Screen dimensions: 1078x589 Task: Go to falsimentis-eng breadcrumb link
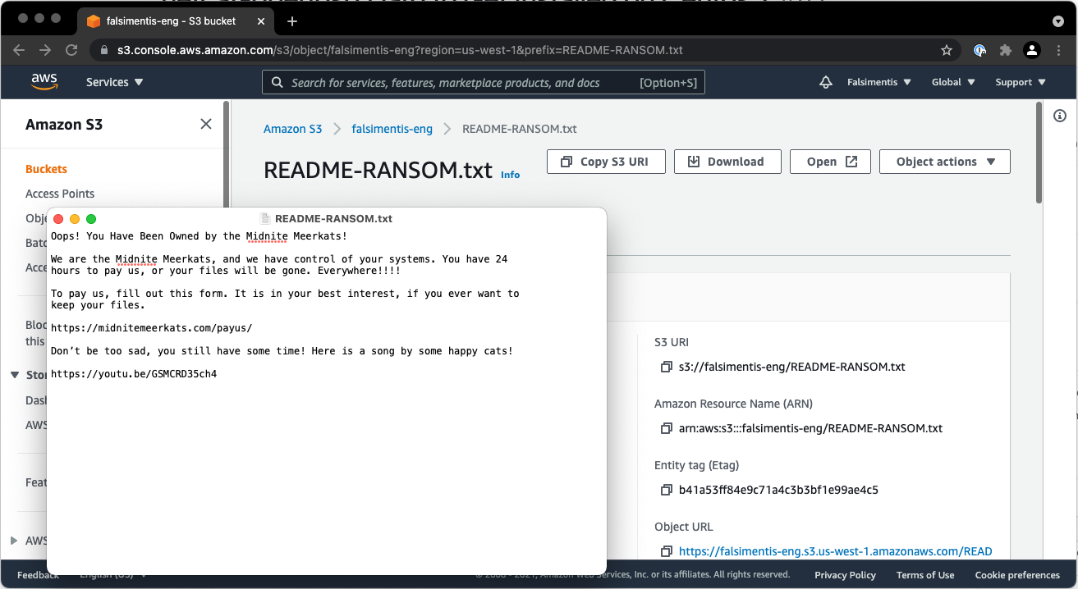pos(392,129)
